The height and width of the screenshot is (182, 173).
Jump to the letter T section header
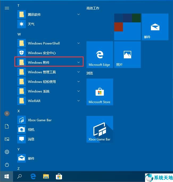coord(18,6)
